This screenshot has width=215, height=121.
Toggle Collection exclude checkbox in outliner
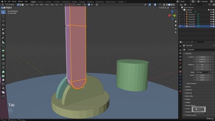209,10
